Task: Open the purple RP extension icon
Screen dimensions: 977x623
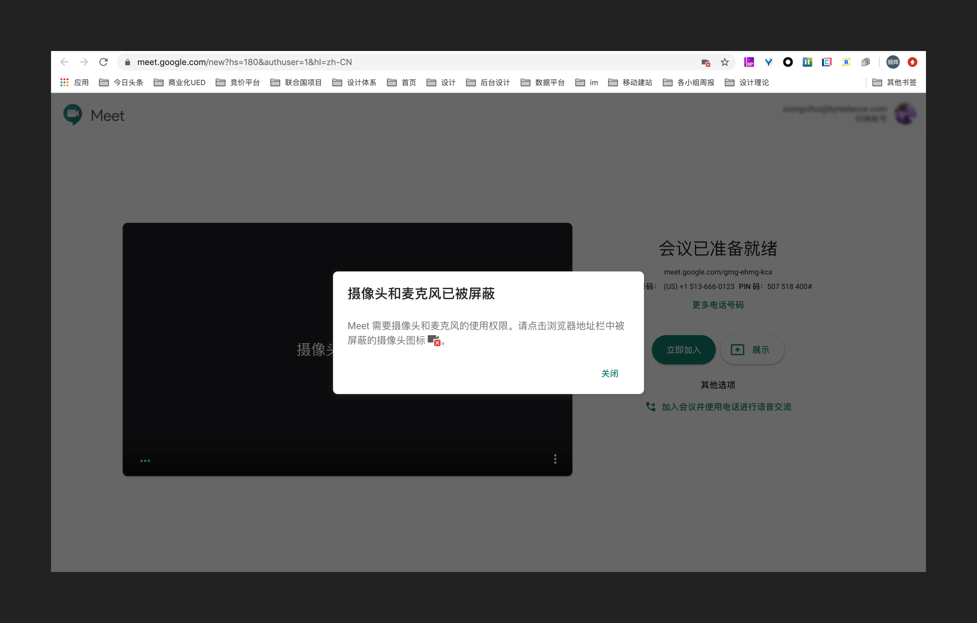Action: coord(749,62)
